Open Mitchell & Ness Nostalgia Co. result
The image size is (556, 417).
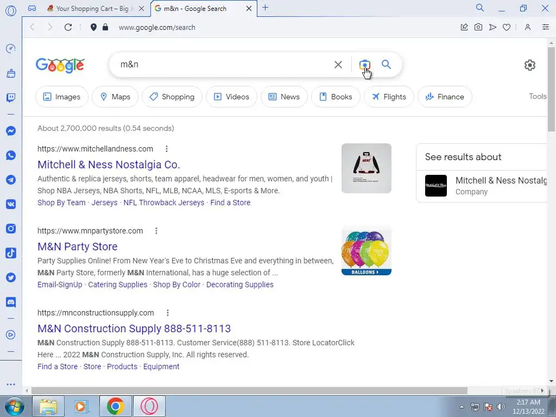tap(109, 165)
